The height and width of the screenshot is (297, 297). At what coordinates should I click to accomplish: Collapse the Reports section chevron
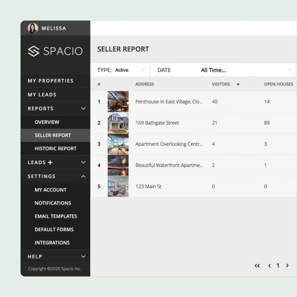83,108
